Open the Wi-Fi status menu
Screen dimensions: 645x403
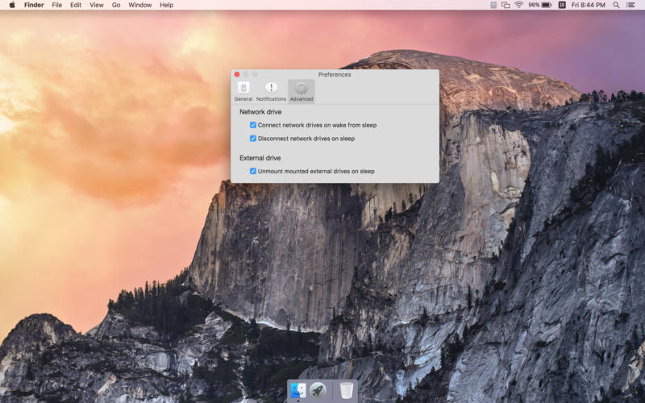coord(518,5)
